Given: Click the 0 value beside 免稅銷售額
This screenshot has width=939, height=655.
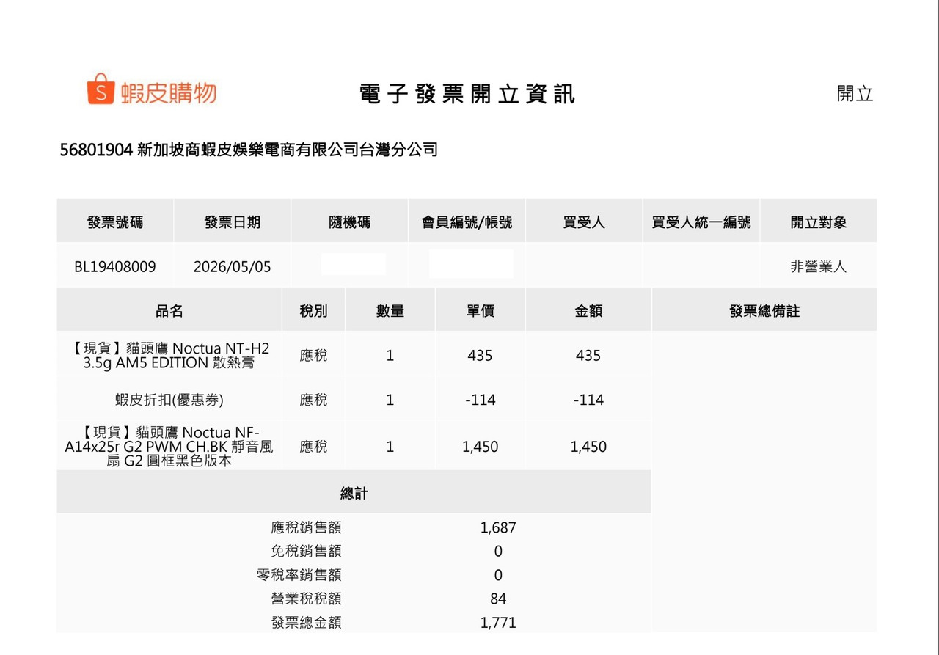Looking at the screenshot, I should (498, 551).
